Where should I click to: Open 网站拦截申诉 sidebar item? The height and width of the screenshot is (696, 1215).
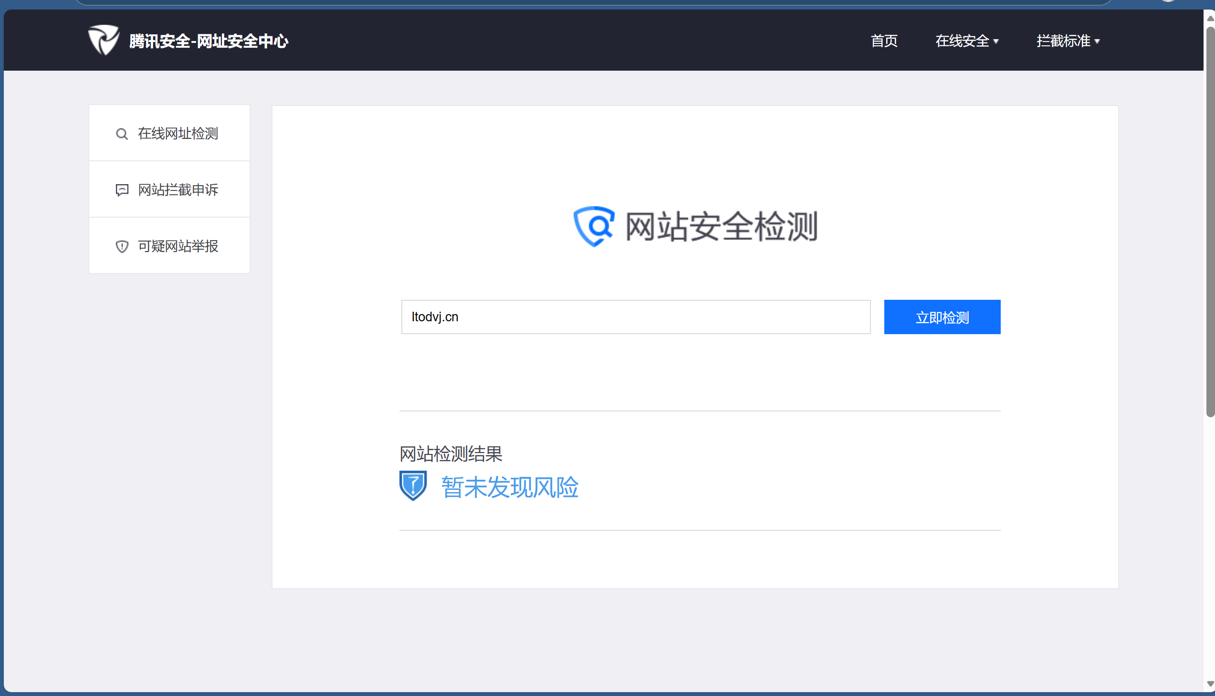[178, 190]
